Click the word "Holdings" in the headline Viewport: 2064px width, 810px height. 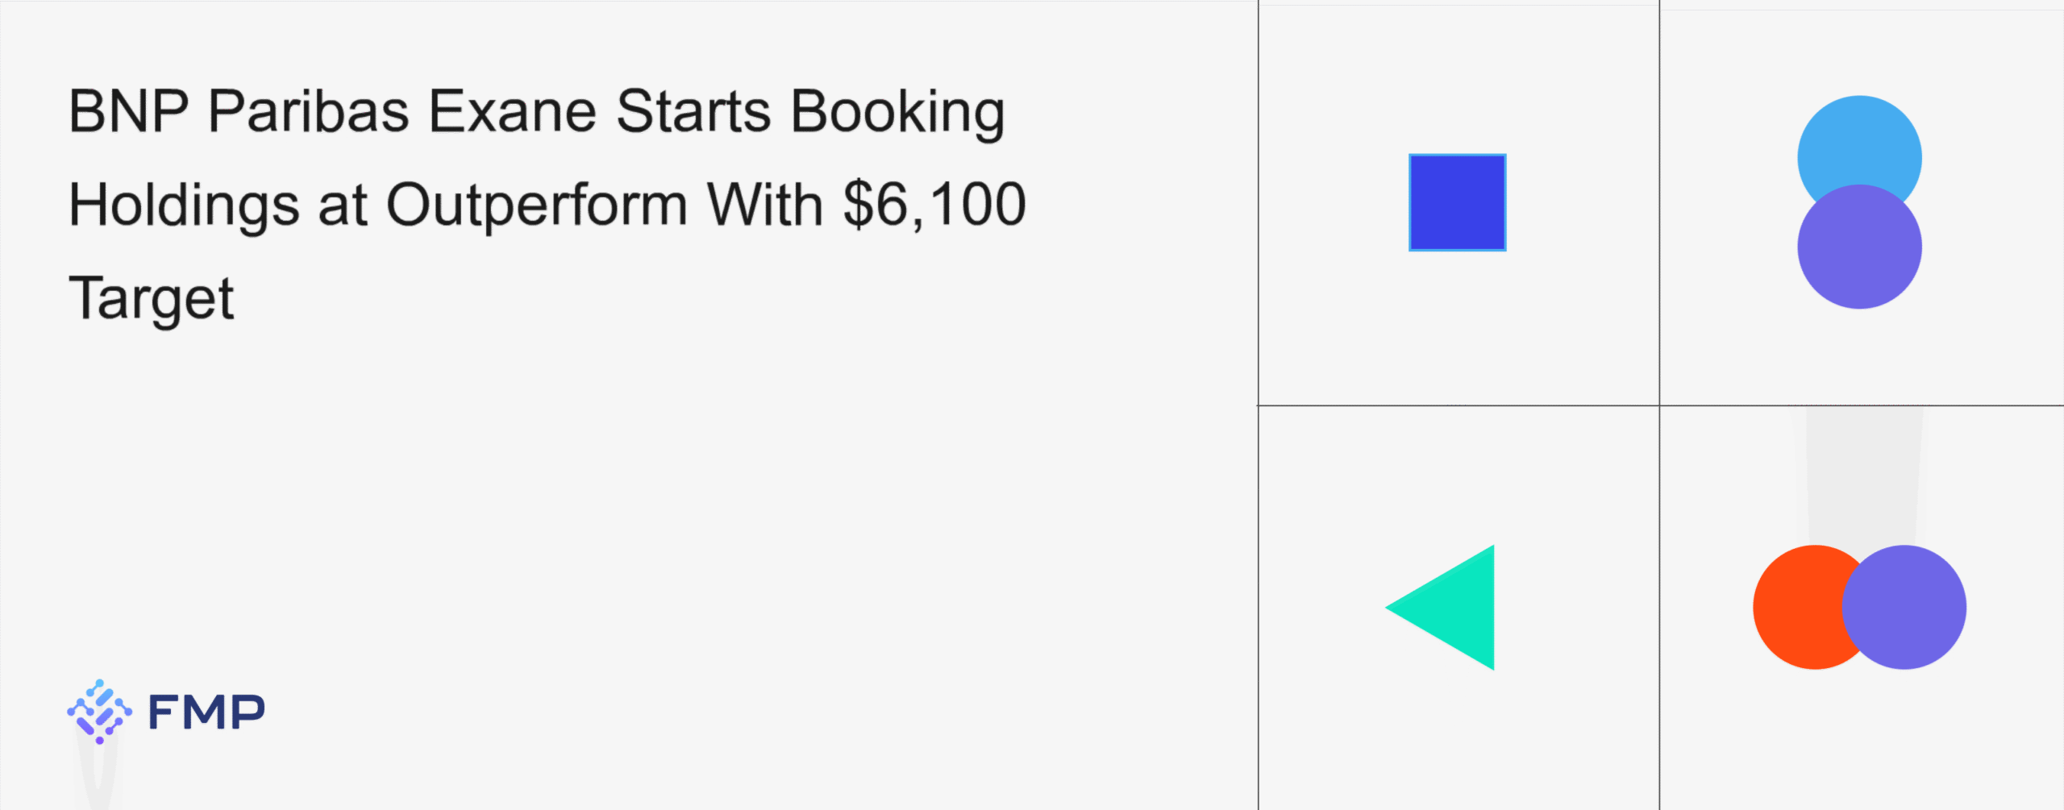tap(184, 205)
